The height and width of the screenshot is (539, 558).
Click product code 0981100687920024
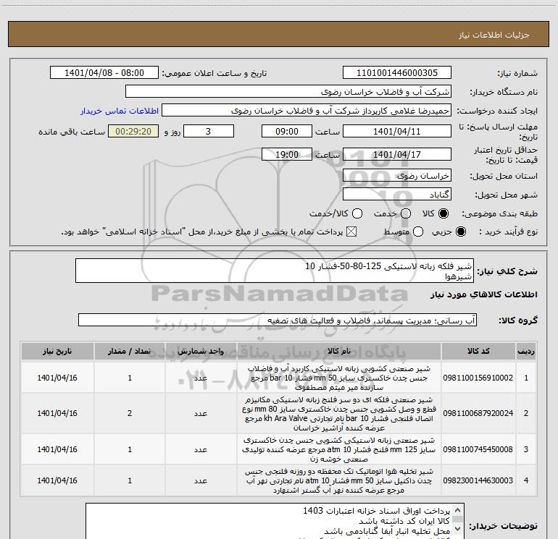coord(478,413)
